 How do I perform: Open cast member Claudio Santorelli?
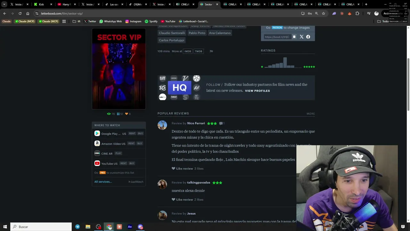click(x=172, y=33)
